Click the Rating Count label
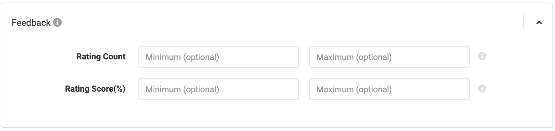The height and width of the screenshot is (131, 555). [x=101, y=56]
